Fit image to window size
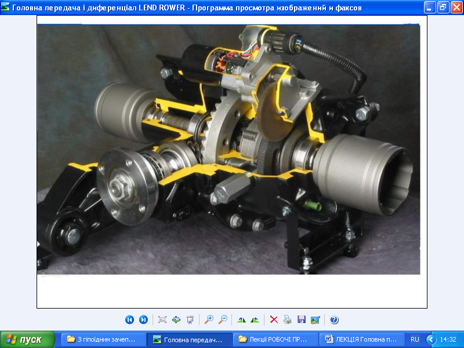The image size is (464, 348). (162, 320)
